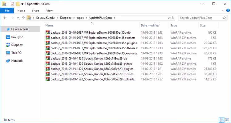The width and height of the screenshot is (231, 123).
Task: Click the 19-09-2018 15:21 date for Sourav_Kundu-plugins
Action: pos(152,69)
